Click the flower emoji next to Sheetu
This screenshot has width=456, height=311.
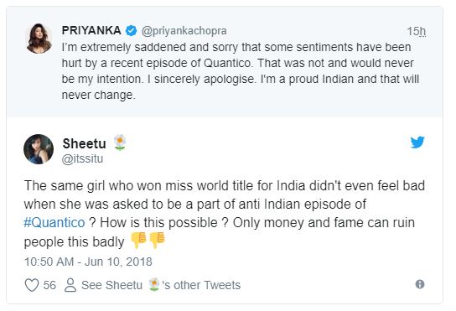[x=120, y=143]
